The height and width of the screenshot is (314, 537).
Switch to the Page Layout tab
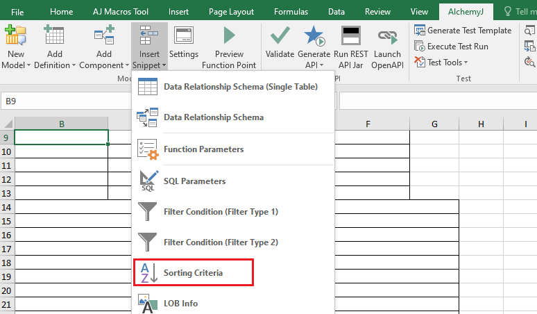click(x=231, y=12)
